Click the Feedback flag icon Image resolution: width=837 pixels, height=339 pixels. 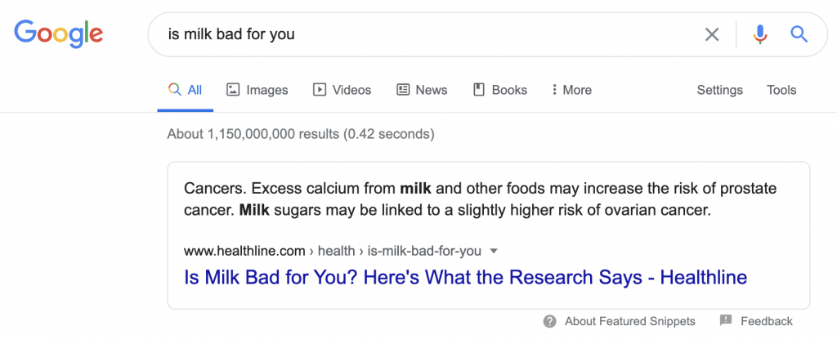point(726,321)
